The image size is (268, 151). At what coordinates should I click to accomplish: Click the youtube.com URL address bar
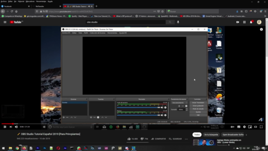coord(100,11)
